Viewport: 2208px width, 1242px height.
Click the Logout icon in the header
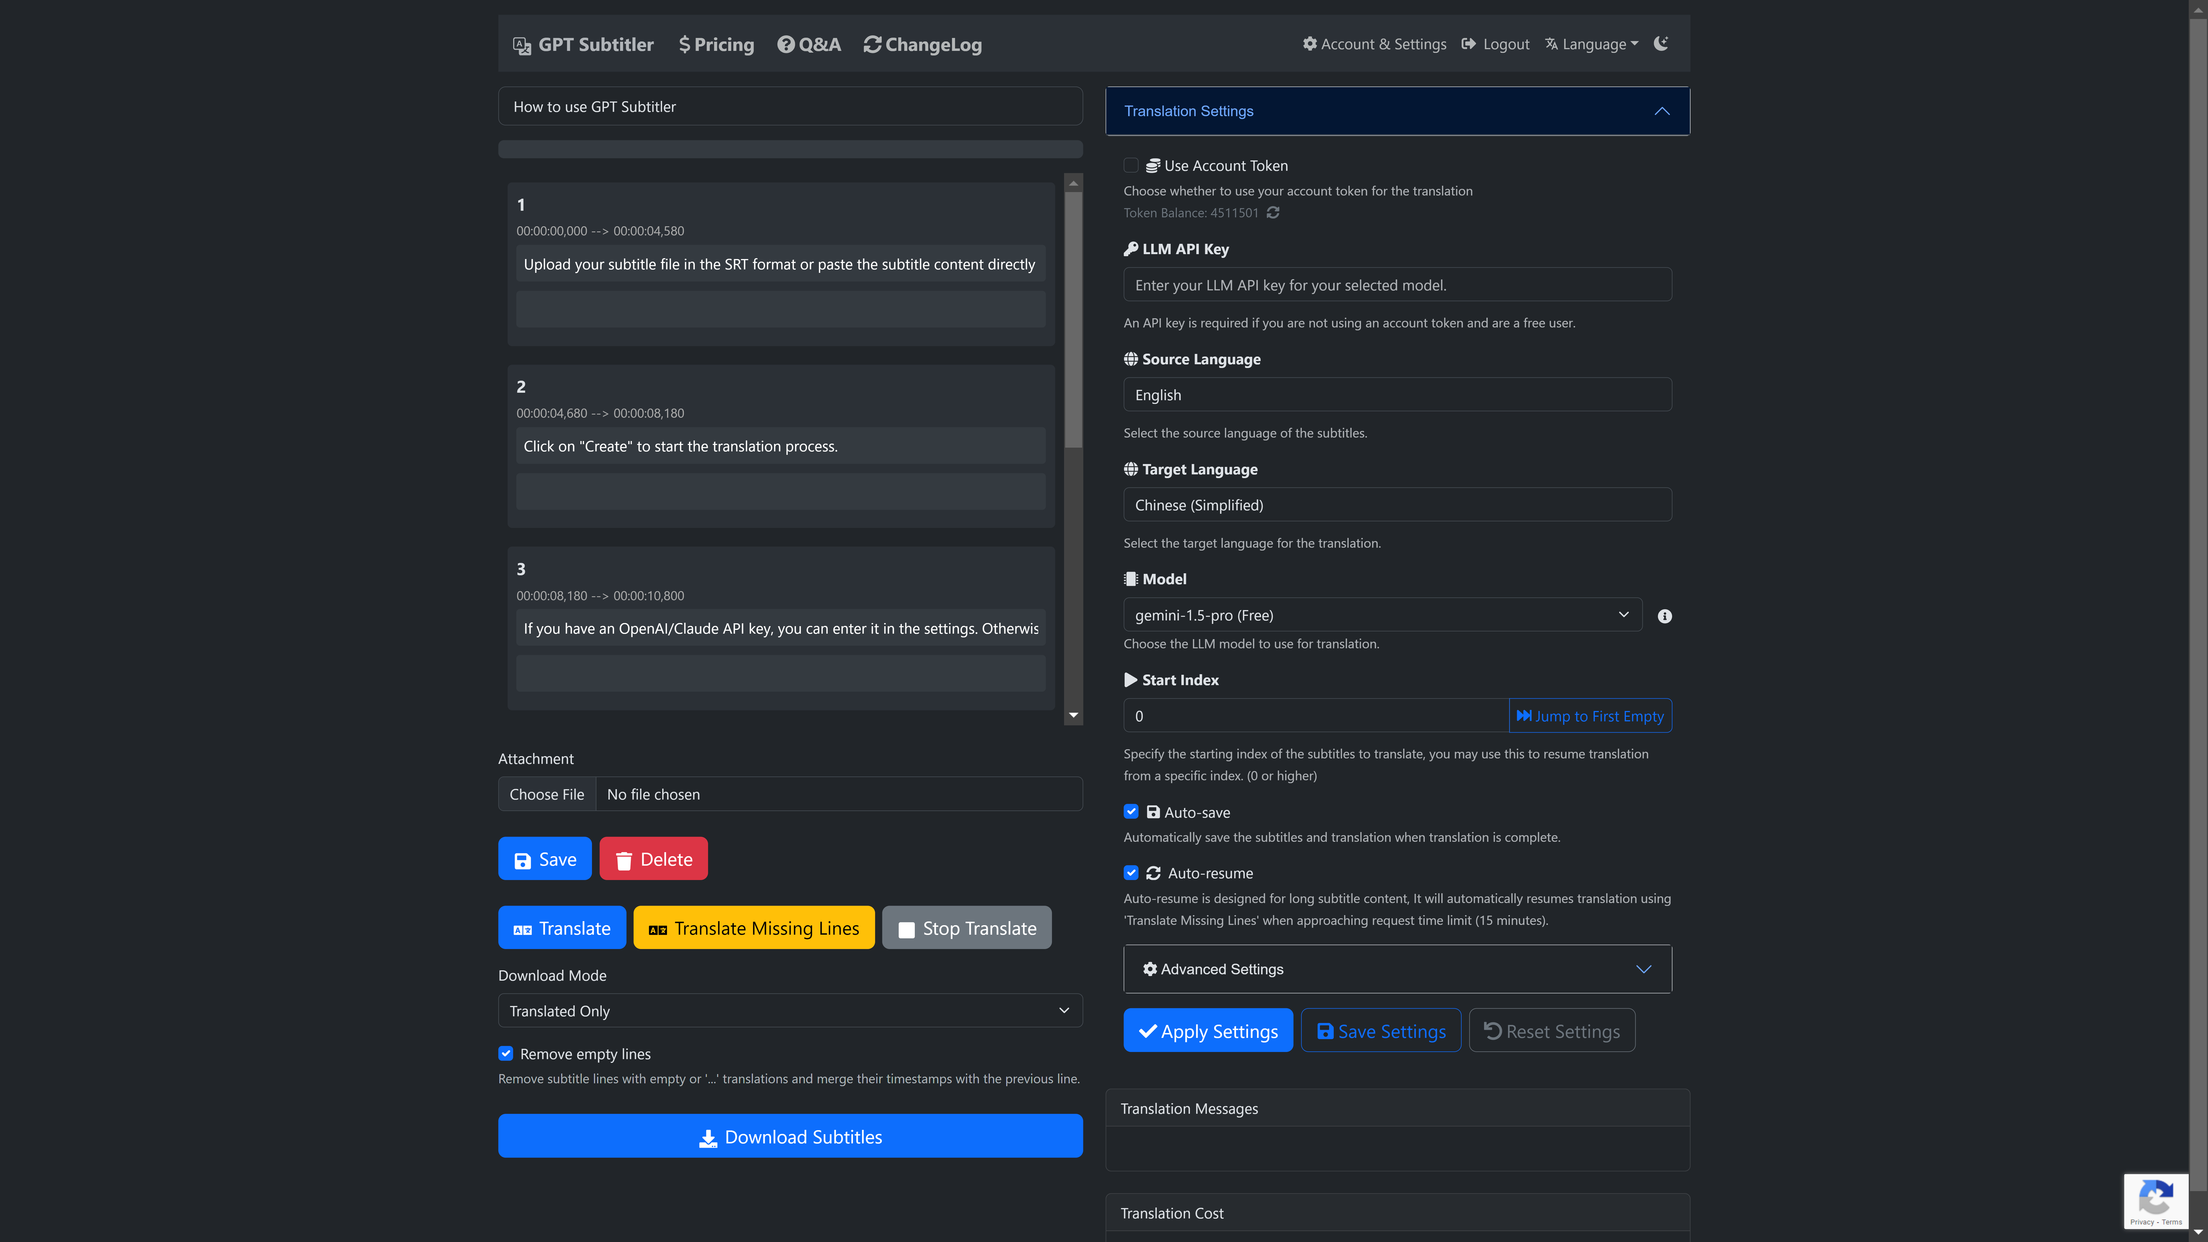point(1468,44)
